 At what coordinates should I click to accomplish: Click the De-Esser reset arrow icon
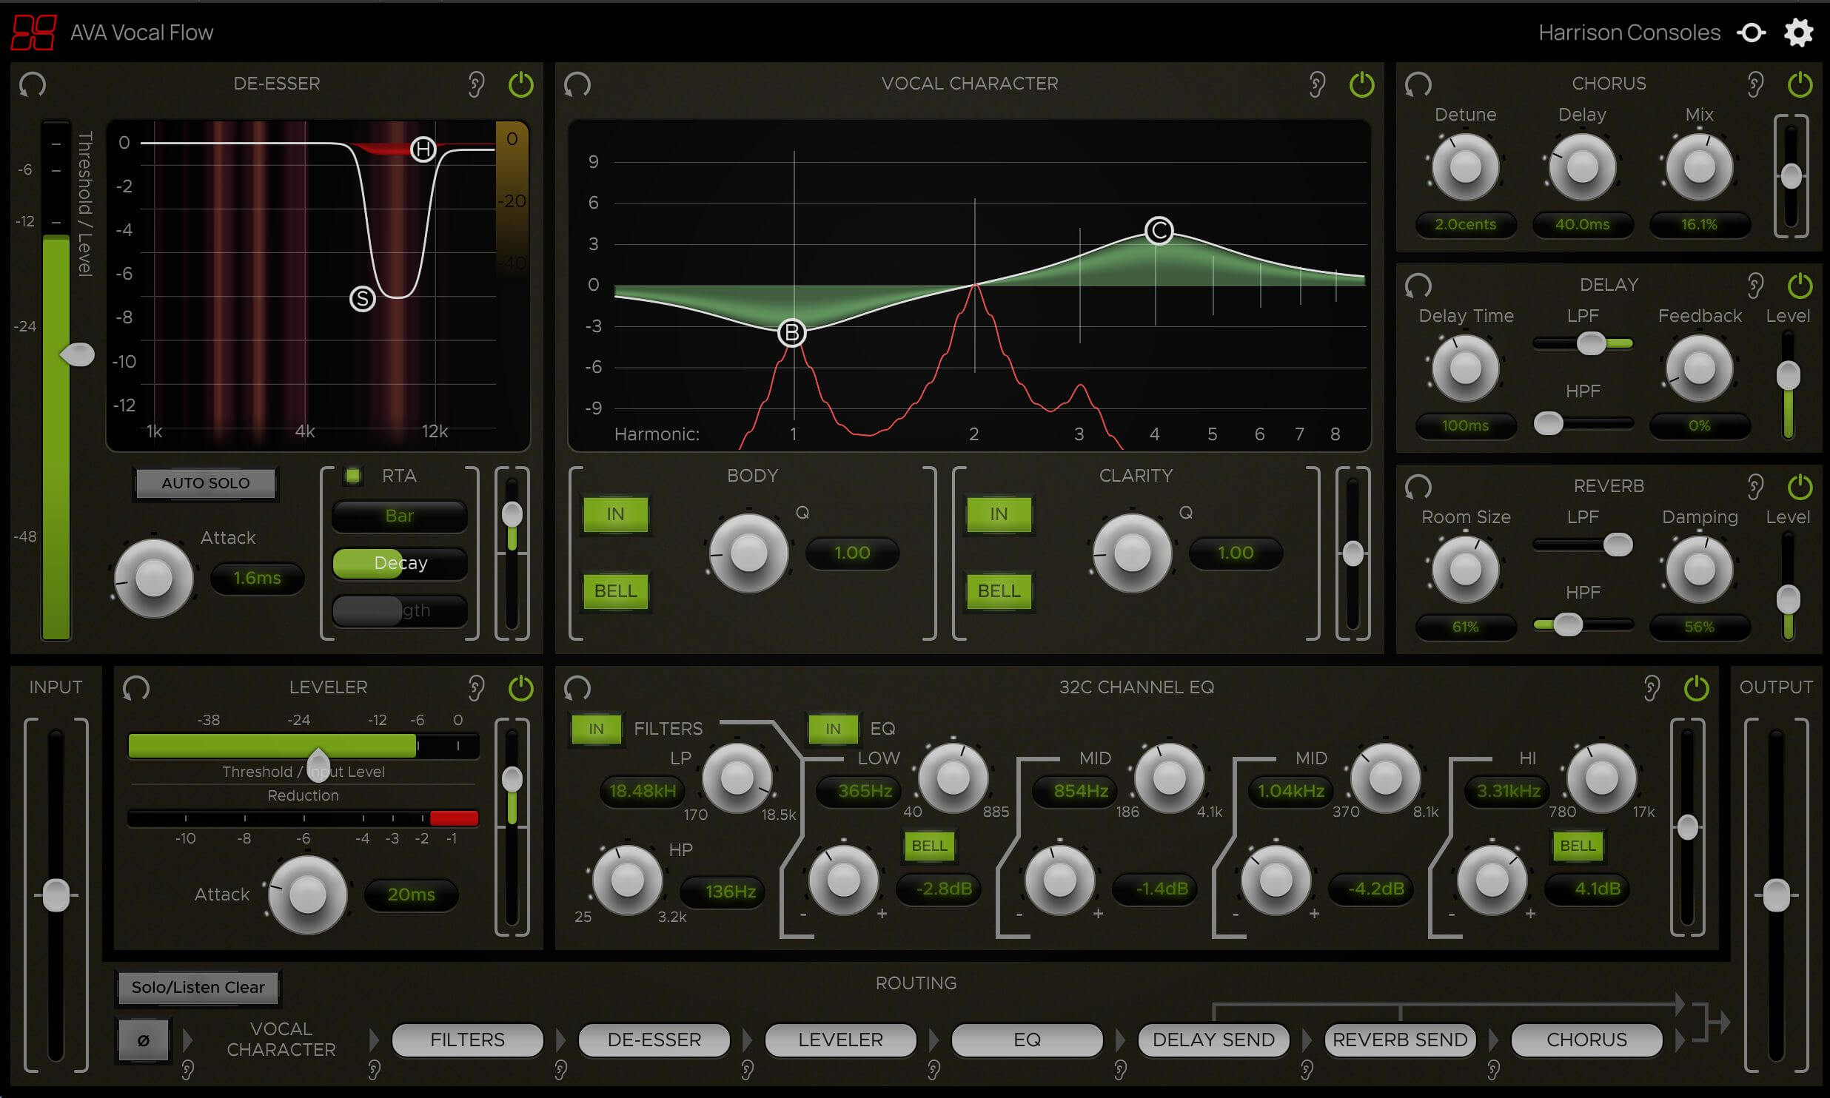pyautogui.click(x=33, y=84)
